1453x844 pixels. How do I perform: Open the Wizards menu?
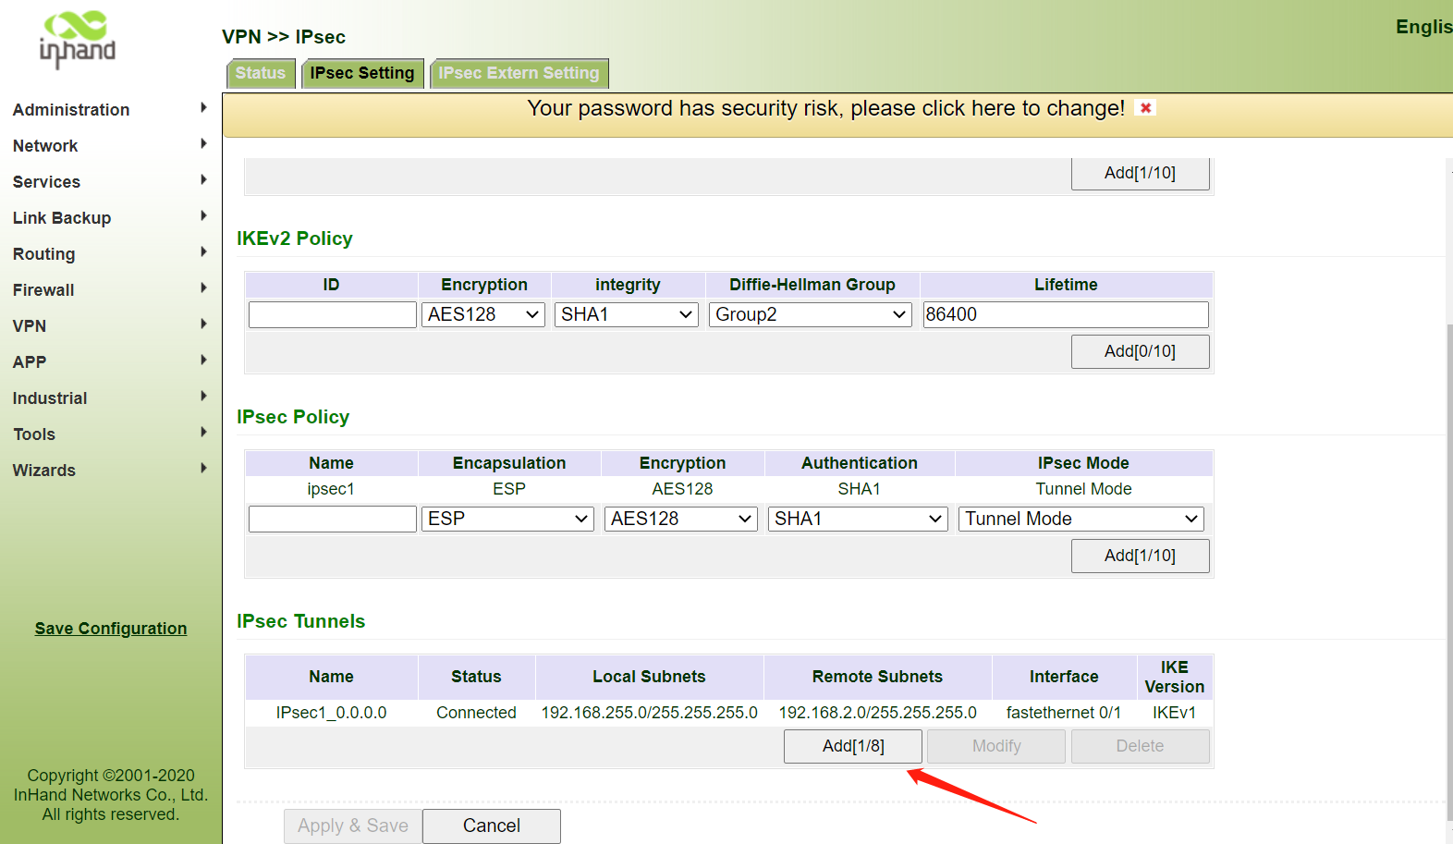(44, 471)
